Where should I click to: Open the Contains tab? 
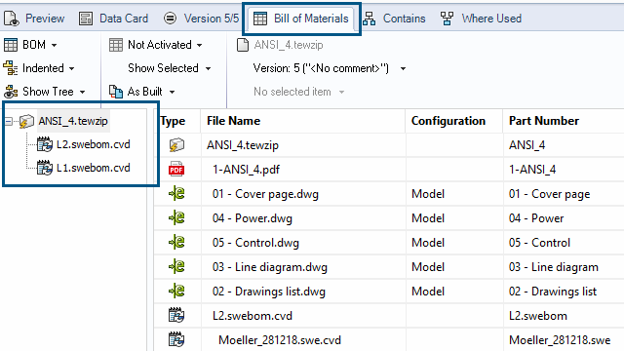tap(394, 19)
